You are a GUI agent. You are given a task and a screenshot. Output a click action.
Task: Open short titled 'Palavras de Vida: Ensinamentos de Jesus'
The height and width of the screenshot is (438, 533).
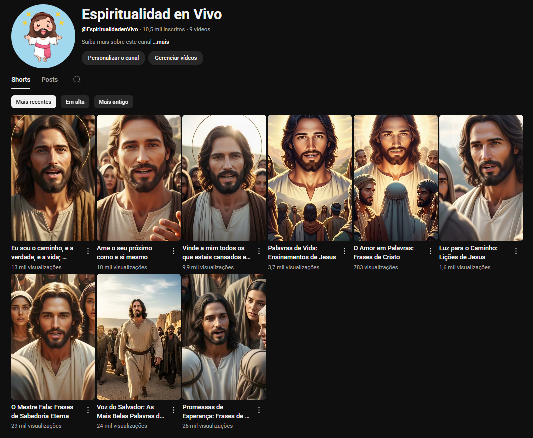(302, 253)
